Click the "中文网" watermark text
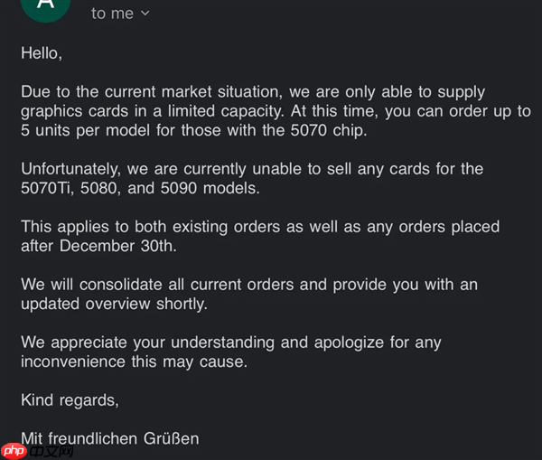542x460 pixels. click(x=51, y=449)
